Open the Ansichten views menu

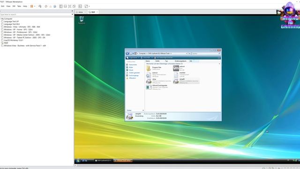click(x=146, y=58)
